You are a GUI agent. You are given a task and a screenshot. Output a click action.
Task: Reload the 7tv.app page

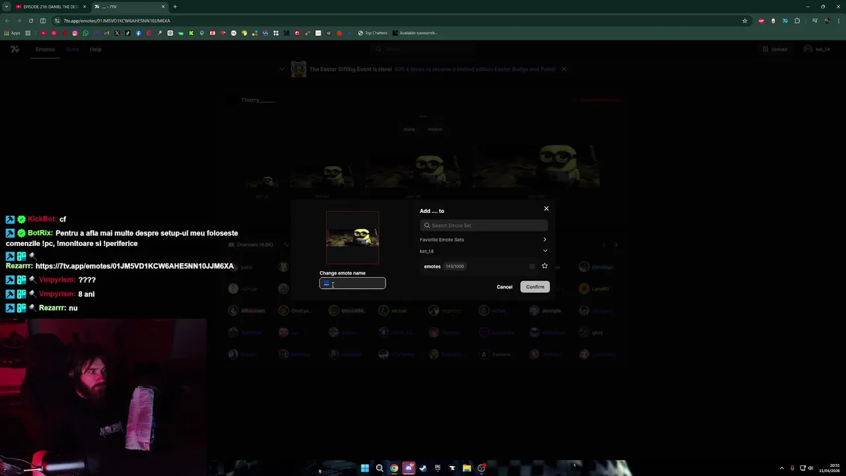[30, 20]
